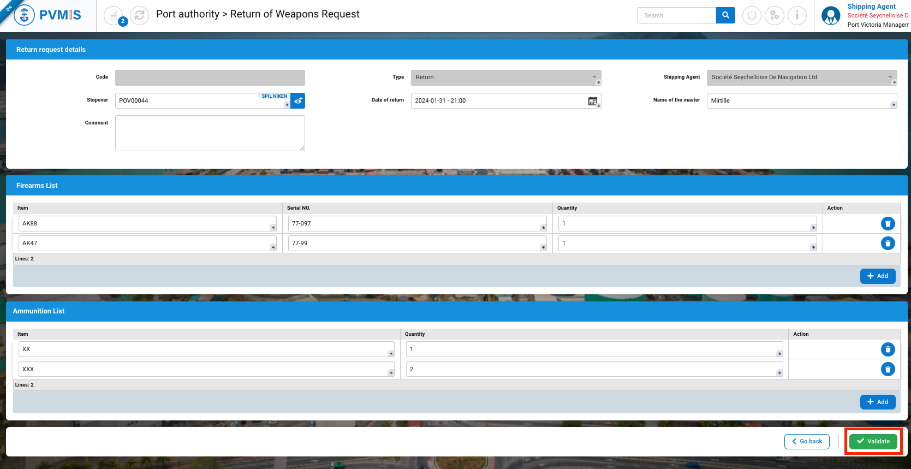
Task: Click into the Comment text area
Action: 210,133
